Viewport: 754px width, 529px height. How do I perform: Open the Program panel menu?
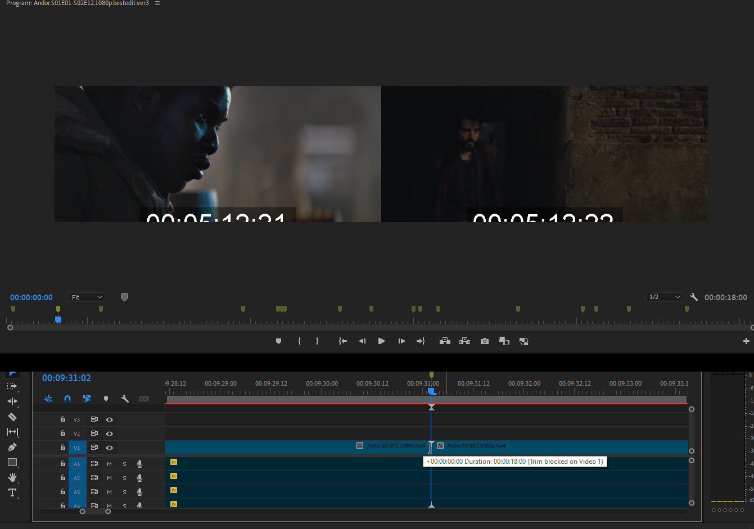pyautogui.click(x=157, y=3)
